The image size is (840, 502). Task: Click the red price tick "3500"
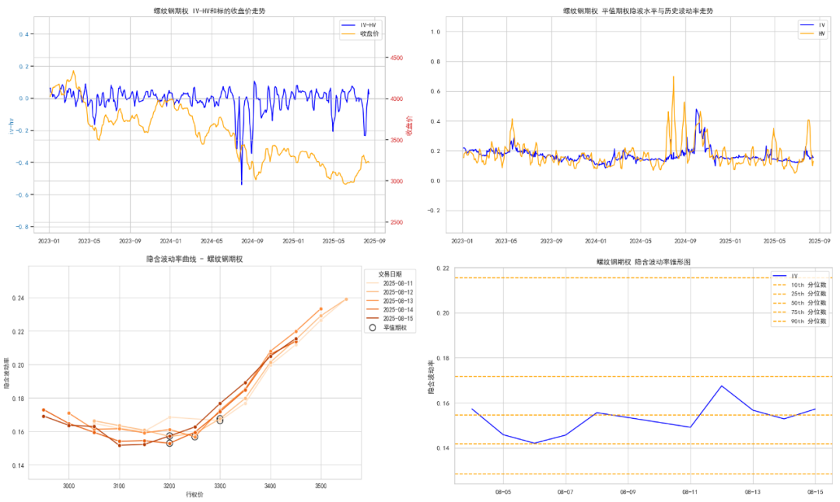tap(397, 140)
